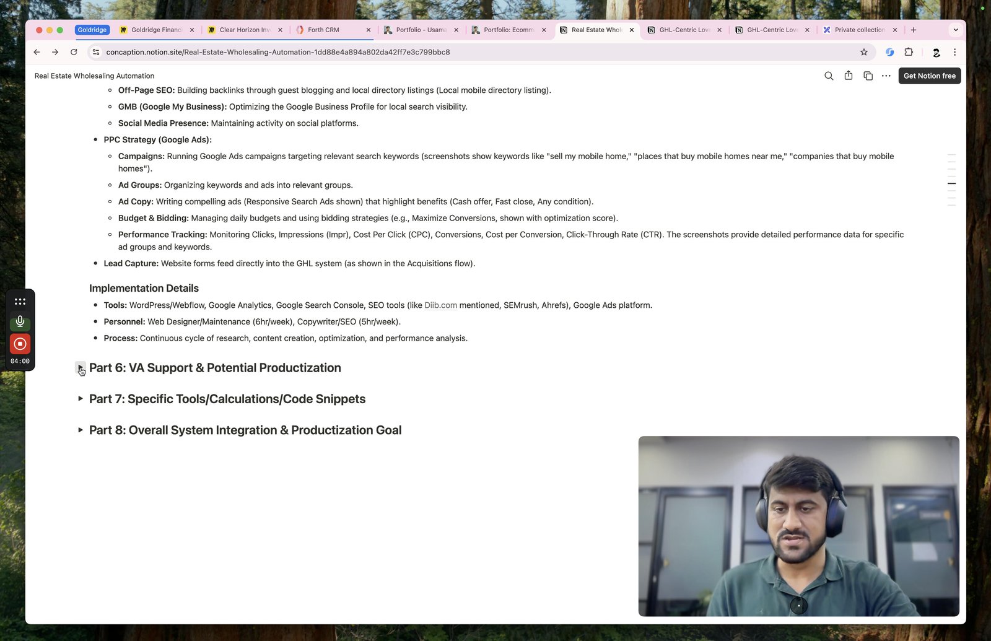Open the tab search dropdown arrow
Image resolution: width=991 pixels, height=641 pixels.
(x=956, y=30)
